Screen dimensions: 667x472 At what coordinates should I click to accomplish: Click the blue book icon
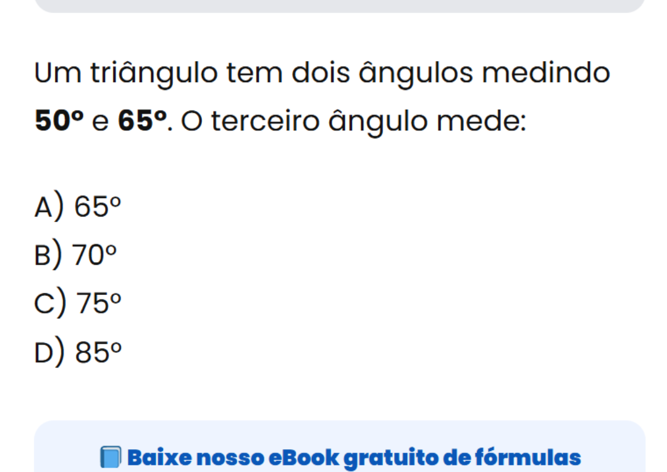[x=110, y=458]
